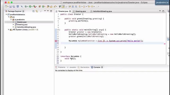This screenshot has width=170, height=95.
Task: Go to Last Edit Location icon
Action: 89,6
